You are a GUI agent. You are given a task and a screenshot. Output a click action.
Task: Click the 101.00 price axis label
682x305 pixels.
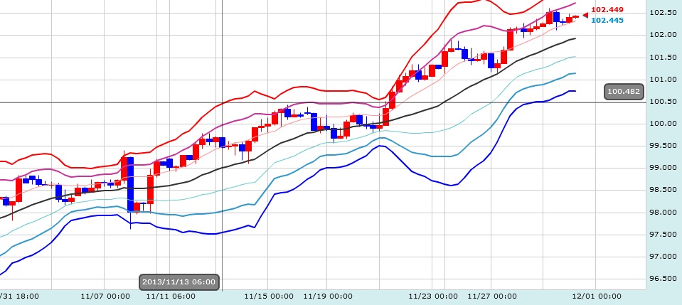(x=664, y=79)
